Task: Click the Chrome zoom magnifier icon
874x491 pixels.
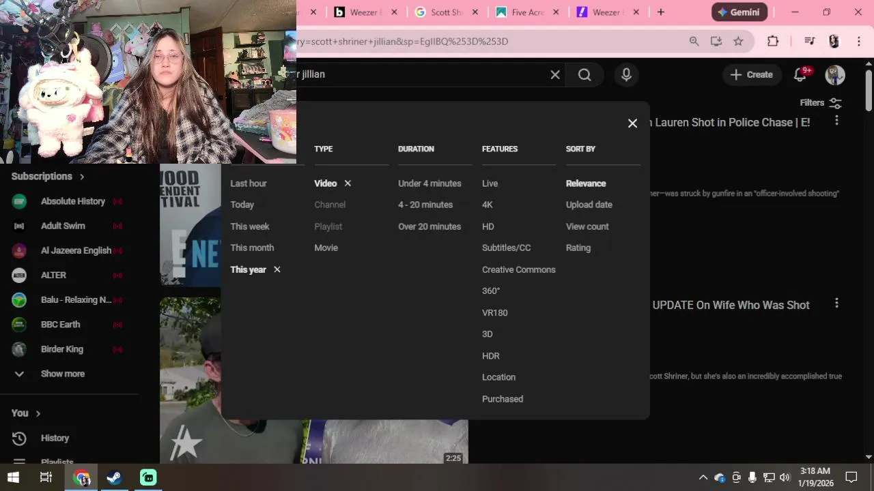Action: point(694,42)
